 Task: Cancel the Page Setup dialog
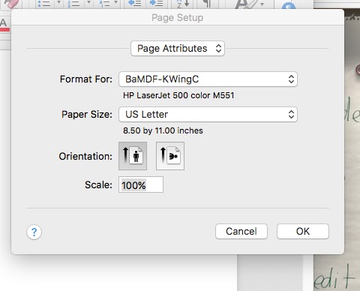tap(241, 231)
